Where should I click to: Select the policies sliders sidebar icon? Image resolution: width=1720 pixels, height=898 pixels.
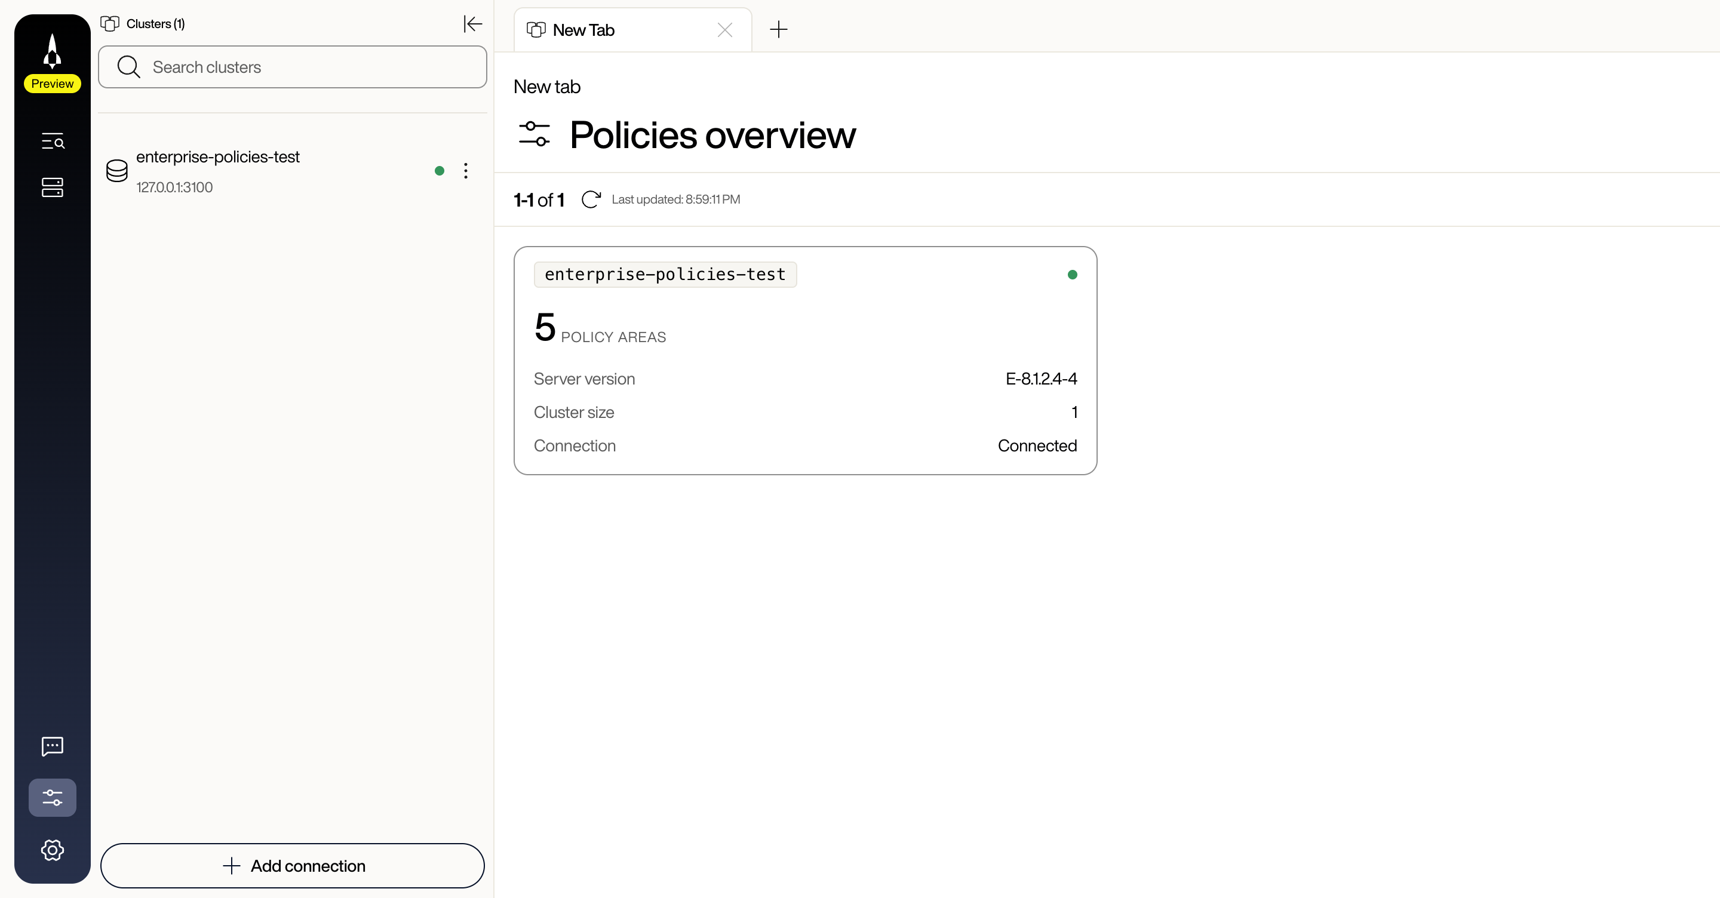(52, 797)
